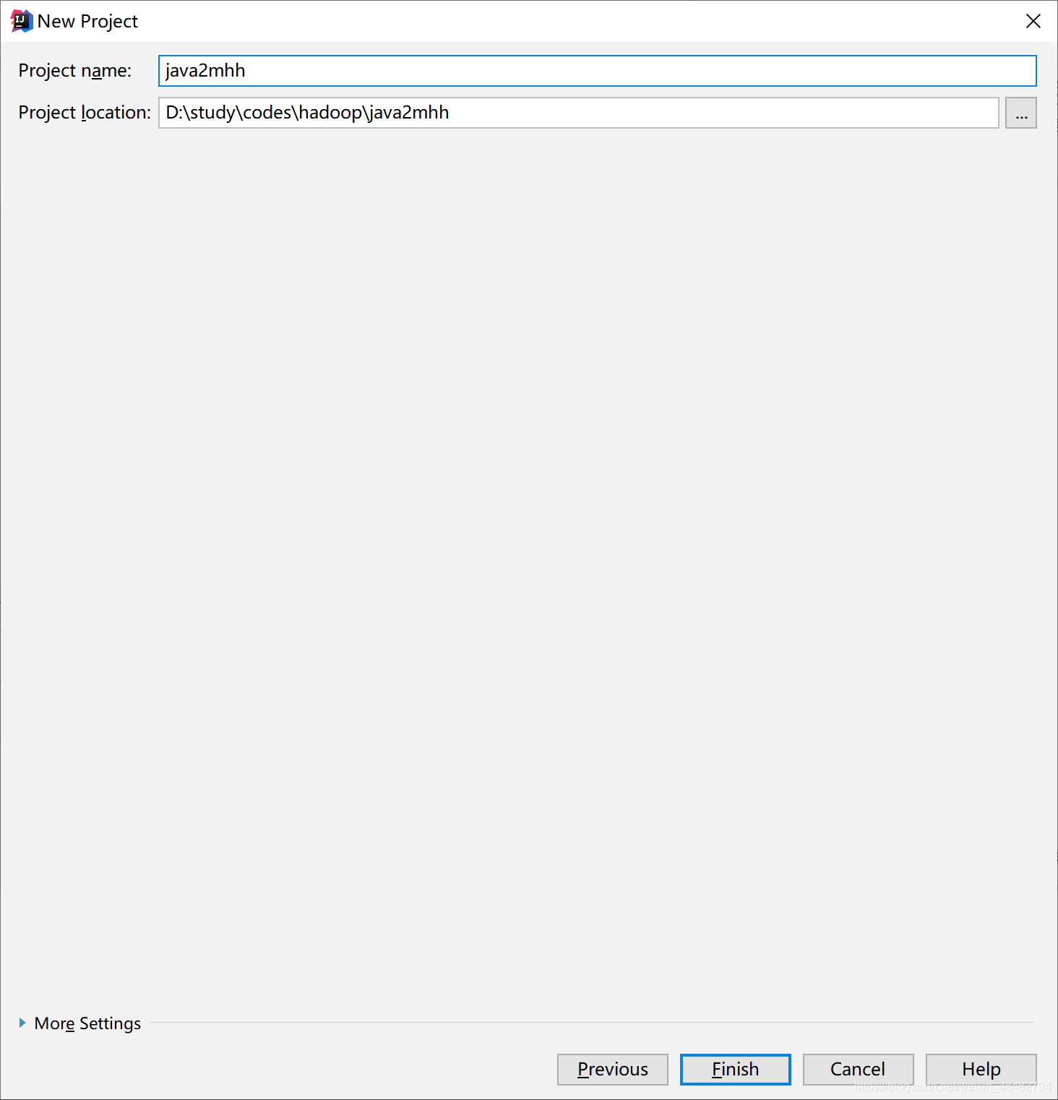Screen dimensions: 1058x1100
Task: Go back with the Previous button
Action: click(x=612, y=1069)
